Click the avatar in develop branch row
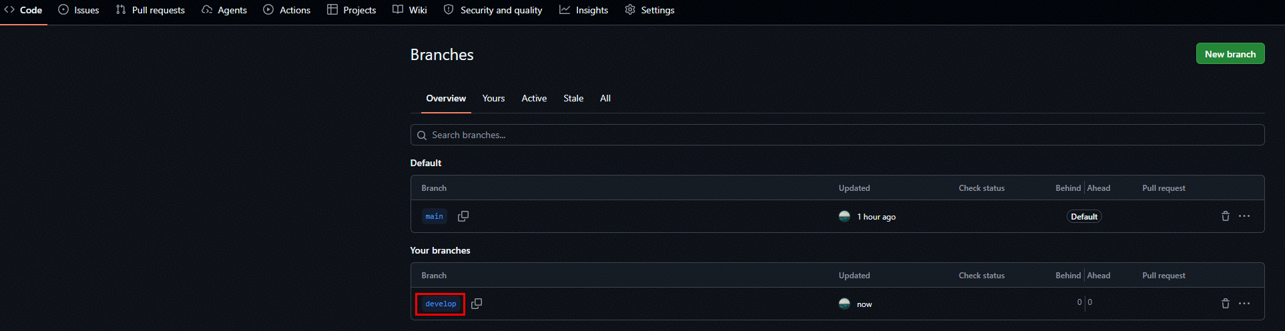 [844, 304]
